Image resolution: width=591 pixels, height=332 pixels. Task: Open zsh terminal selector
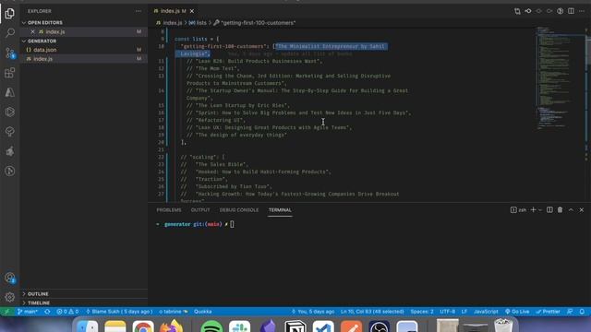[x=519, y=210]
